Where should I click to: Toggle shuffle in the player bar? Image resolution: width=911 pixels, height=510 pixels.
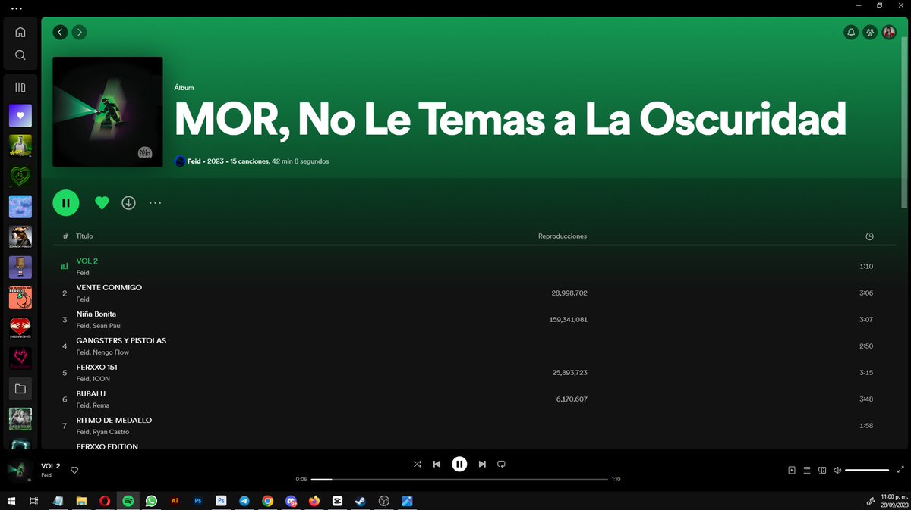pos(417,464)
